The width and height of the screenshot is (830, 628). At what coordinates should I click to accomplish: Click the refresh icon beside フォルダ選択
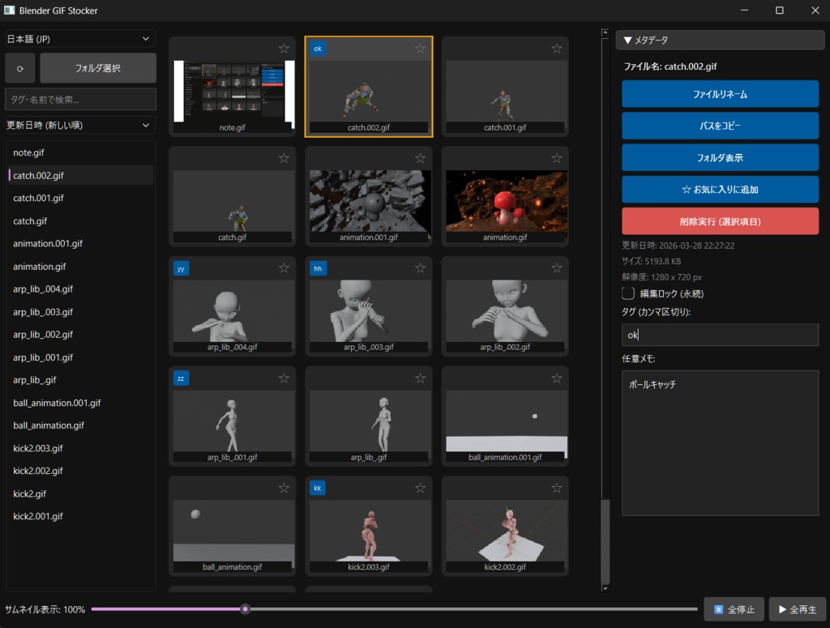pos(19,68)
